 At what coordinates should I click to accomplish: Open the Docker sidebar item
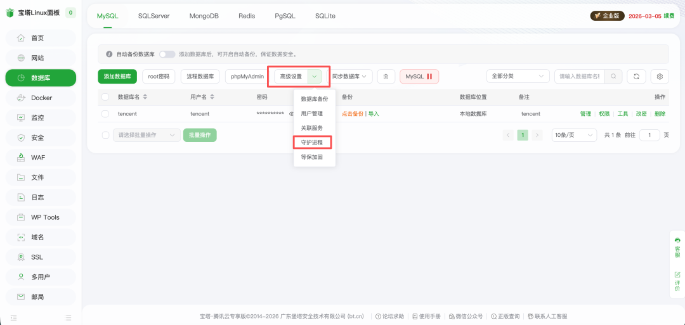41,98
